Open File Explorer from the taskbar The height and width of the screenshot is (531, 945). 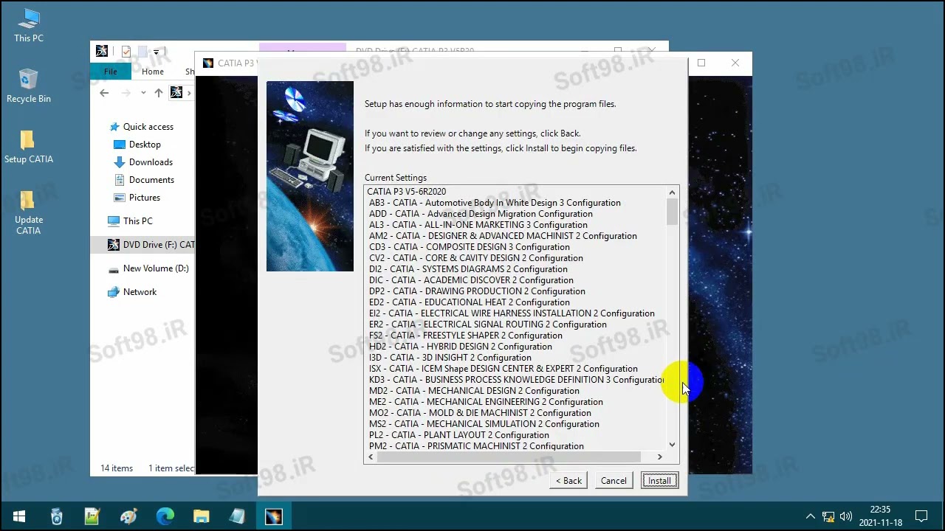201,516
